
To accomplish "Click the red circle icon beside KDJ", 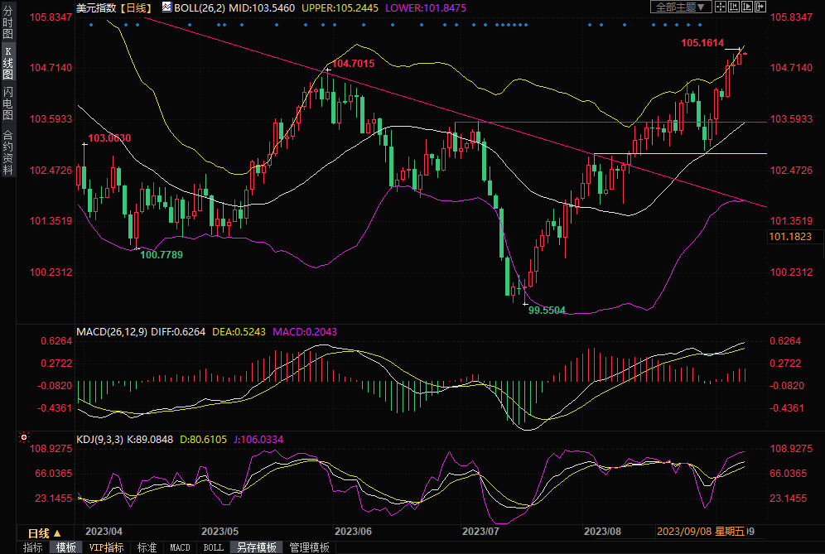I will [x=24, y=436].
